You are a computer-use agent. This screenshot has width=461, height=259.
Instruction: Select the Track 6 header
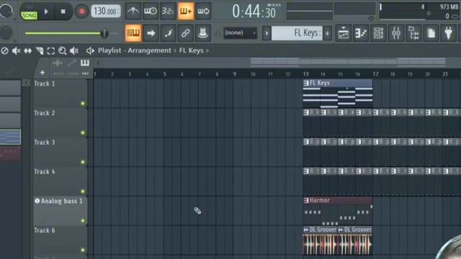[60, 240]
